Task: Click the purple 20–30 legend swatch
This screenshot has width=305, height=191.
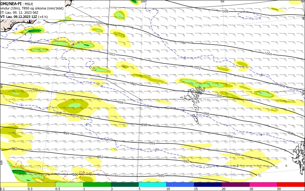Action: tap(235, 185)
